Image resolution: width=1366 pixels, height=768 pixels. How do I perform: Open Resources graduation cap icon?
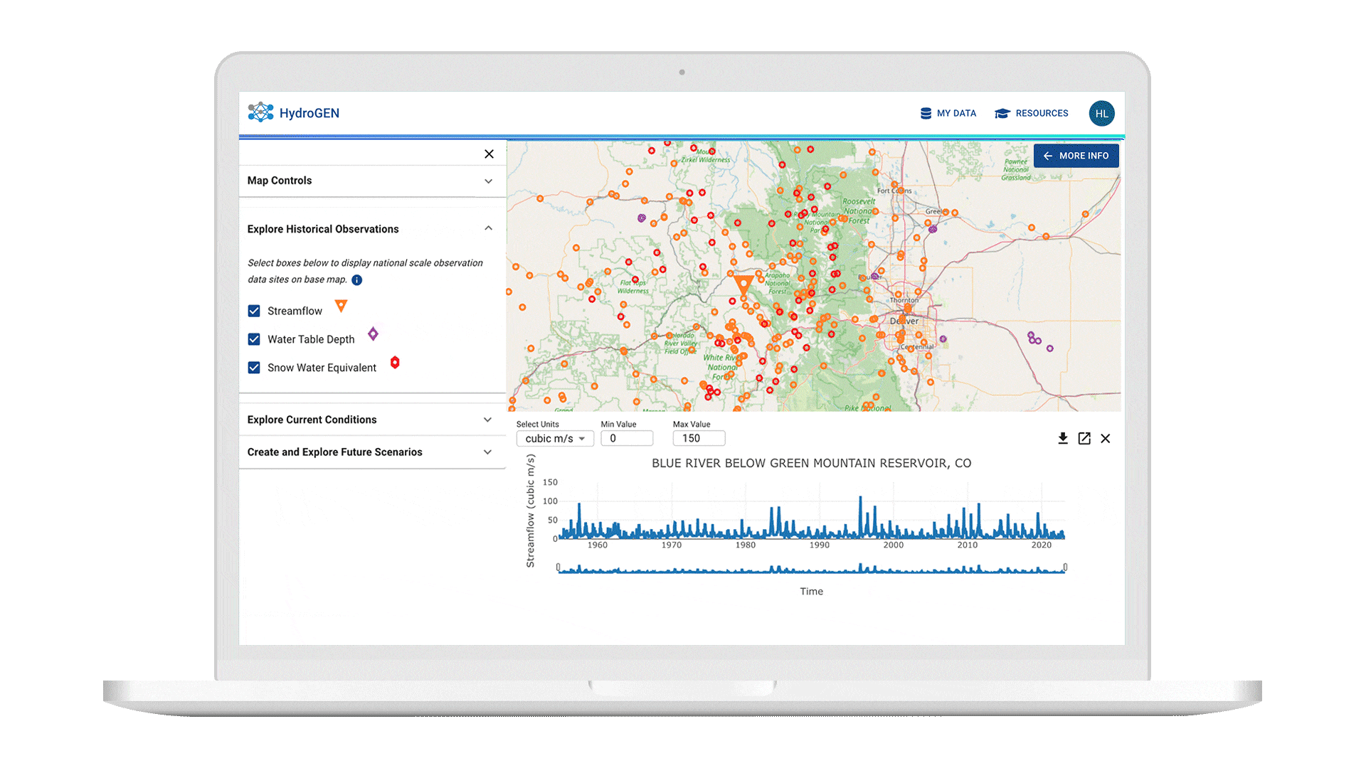1002,113
